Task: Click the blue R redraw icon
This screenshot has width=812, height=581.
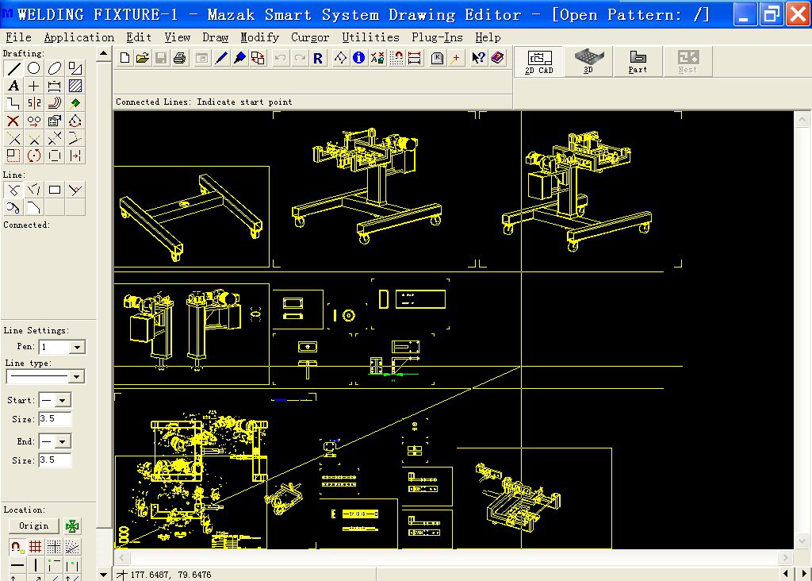Action: (318, 58)
